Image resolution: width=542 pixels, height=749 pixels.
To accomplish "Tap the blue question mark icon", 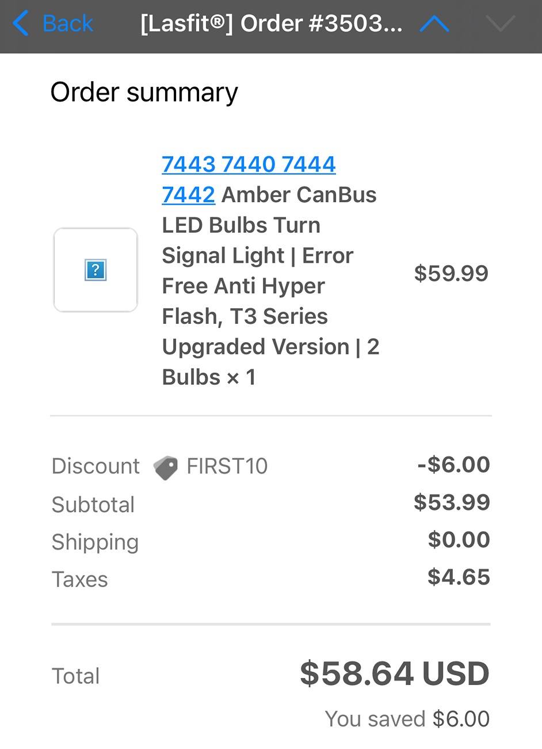I will click(x=96, y=270).
